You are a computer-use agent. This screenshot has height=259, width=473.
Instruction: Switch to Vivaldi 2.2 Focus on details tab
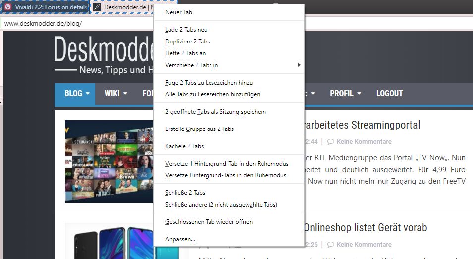click(45, 7)
